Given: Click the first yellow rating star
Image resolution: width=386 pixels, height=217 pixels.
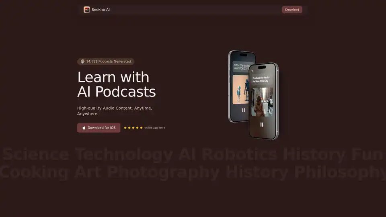Looking at the screenshot, I should 125,128.
